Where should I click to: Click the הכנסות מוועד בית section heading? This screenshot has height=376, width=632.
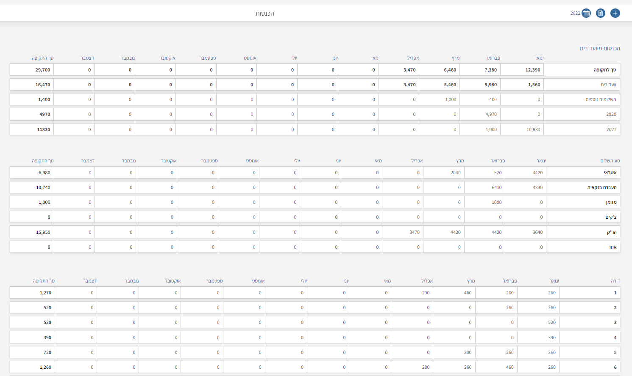599,49
